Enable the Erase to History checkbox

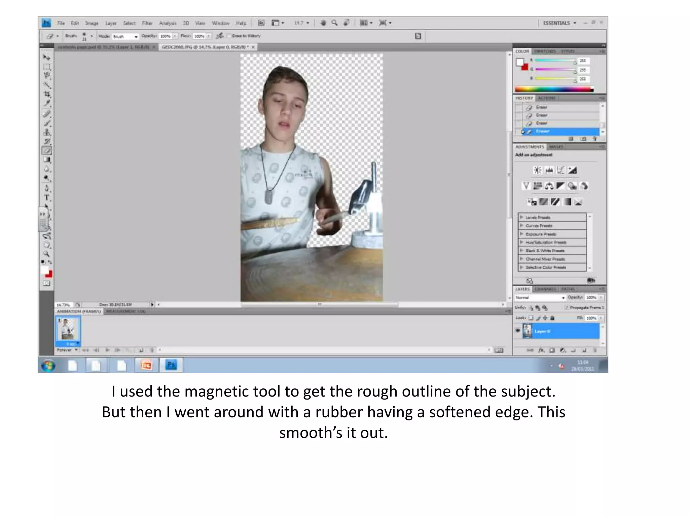tap(229, 36)
